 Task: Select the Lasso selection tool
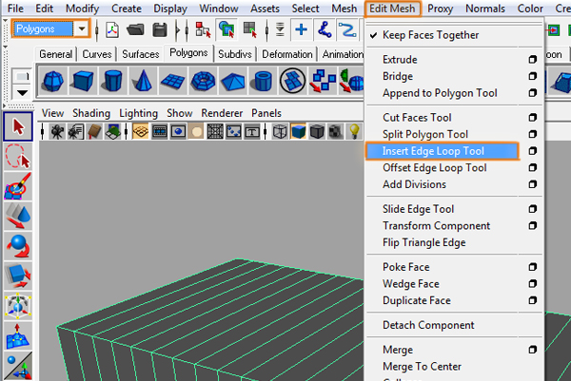(18, 157)
